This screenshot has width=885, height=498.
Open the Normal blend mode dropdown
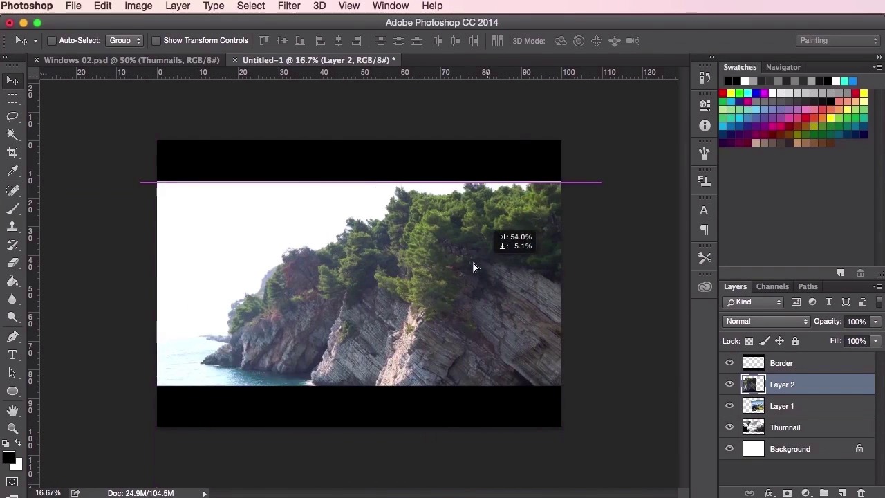(766, 322)
